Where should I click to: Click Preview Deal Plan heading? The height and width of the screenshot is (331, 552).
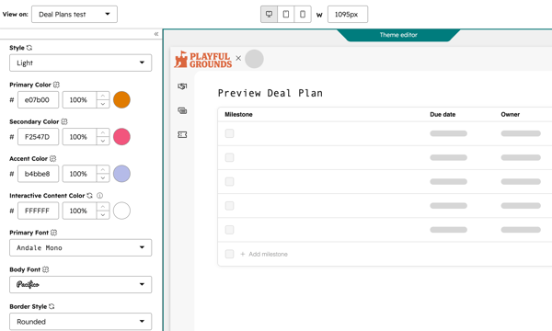(270, 93)
